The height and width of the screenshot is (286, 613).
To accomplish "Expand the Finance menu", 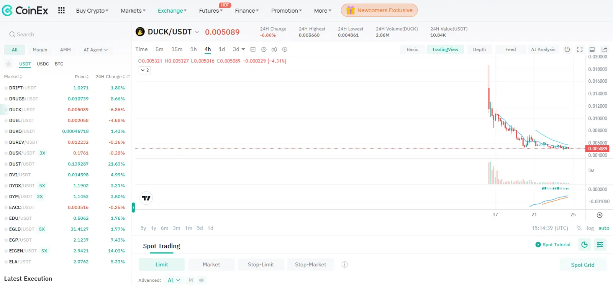I will (247, 11).
